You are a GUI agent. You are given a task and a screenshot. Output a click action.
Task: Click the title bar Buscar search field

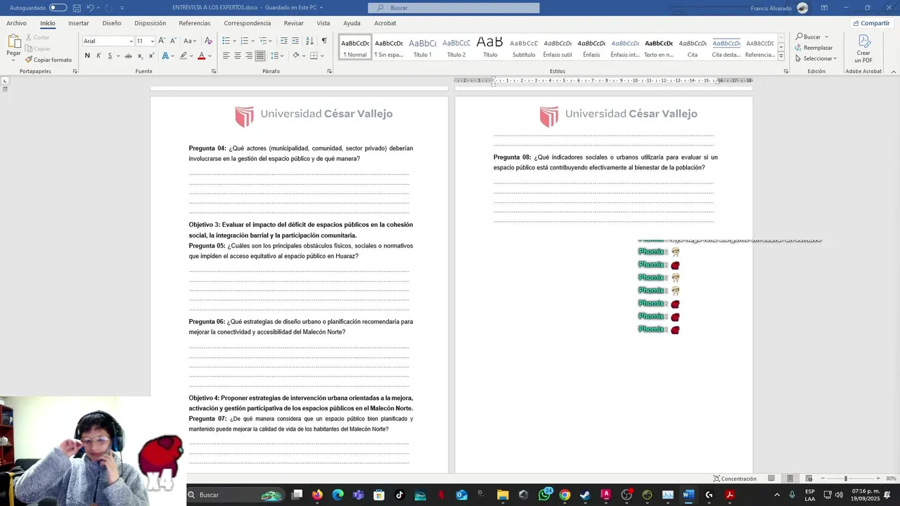[454, 8]
